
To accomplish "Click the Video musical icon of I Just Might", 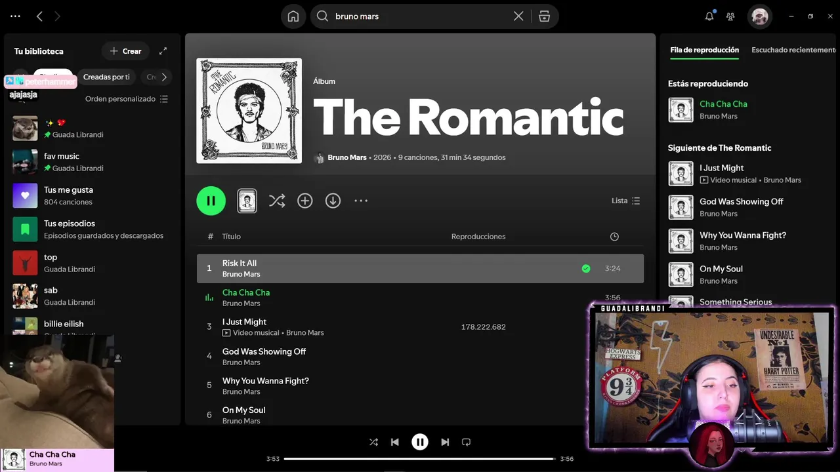I will (x=226, y=333).
